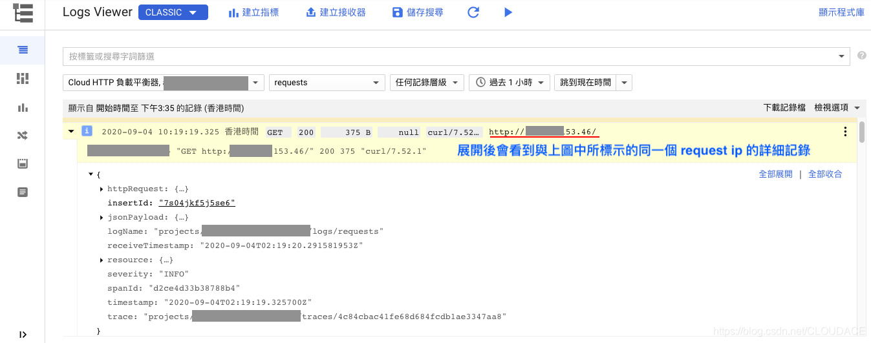Expand the jsonPayload field
871x343 pixels.
tap(102, 217)
